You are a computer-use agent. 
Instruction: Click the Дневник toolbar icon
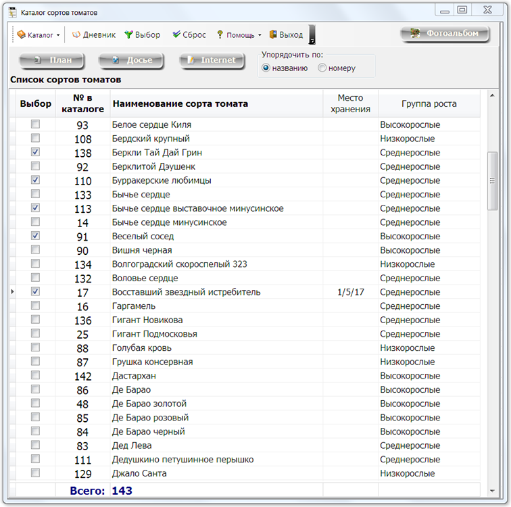tap(76, 35)
